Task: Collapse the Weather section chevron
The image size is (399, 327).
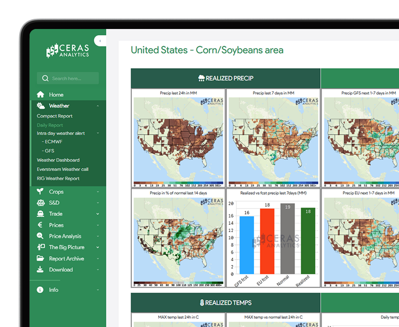Action: click(98, 106)
